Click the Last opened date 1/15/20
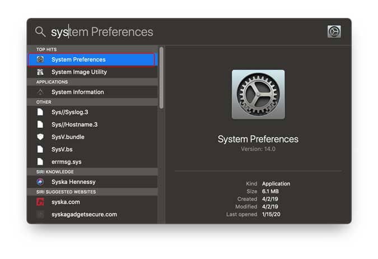Image resolution: width=378 pixels, height=259 pixels. (271, 214)
